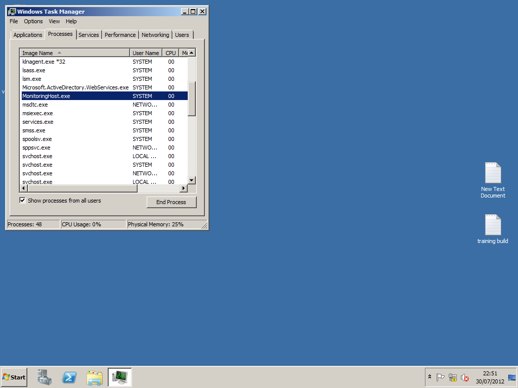The height and width of the screenshot is (388, 518).
Task: Maximize the Task Manager window
Action: click(x=193, y=12)
